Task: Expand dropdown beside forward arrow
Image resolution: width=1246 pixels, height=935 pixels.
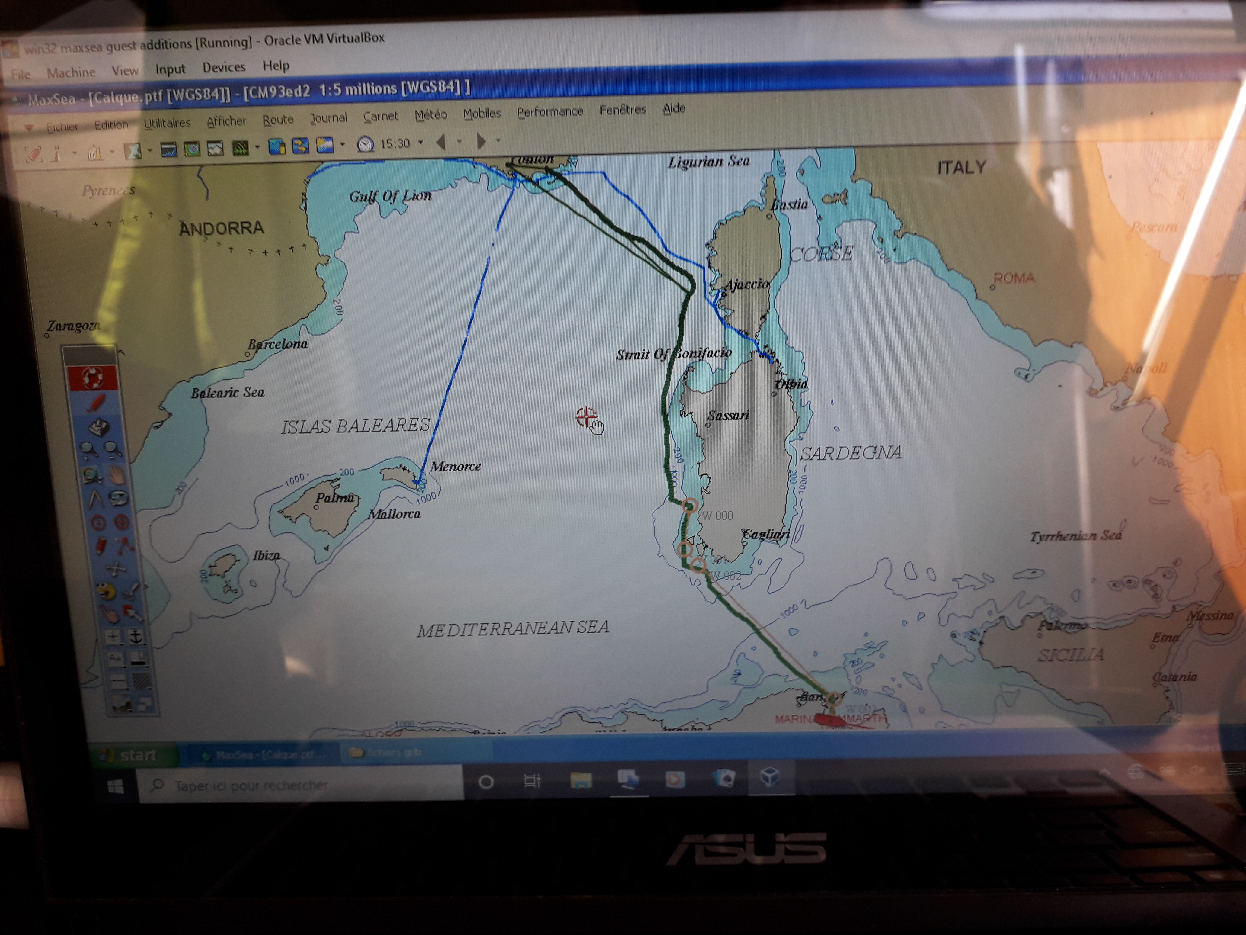Action: click(x=498, y=140)
